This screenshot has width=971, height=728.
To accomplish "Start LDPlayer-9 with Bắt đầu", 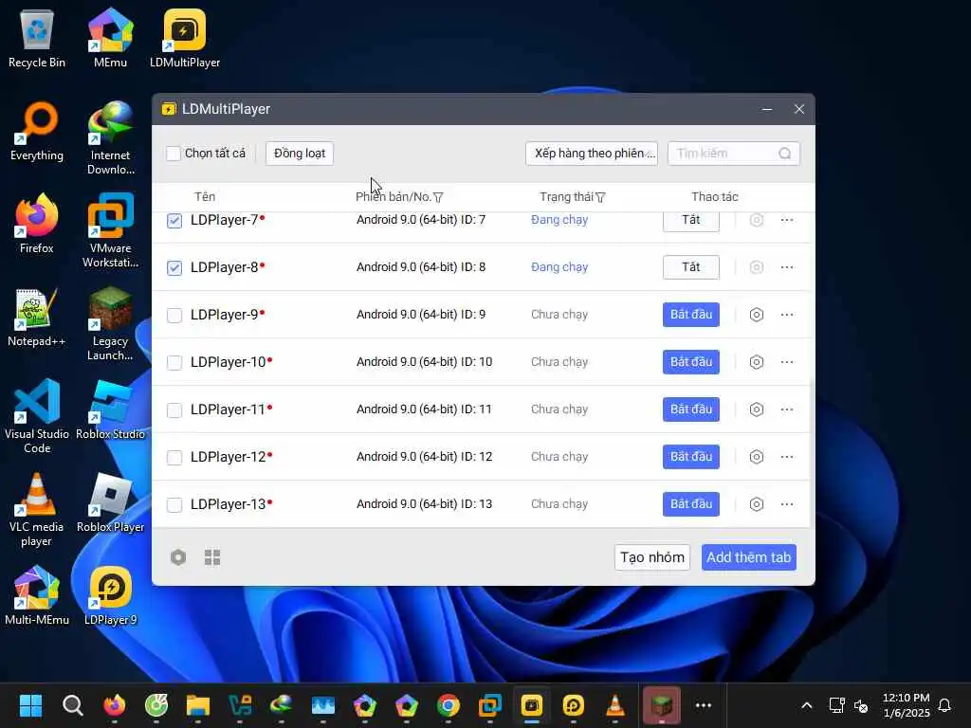I will click(x=691, y=315).
